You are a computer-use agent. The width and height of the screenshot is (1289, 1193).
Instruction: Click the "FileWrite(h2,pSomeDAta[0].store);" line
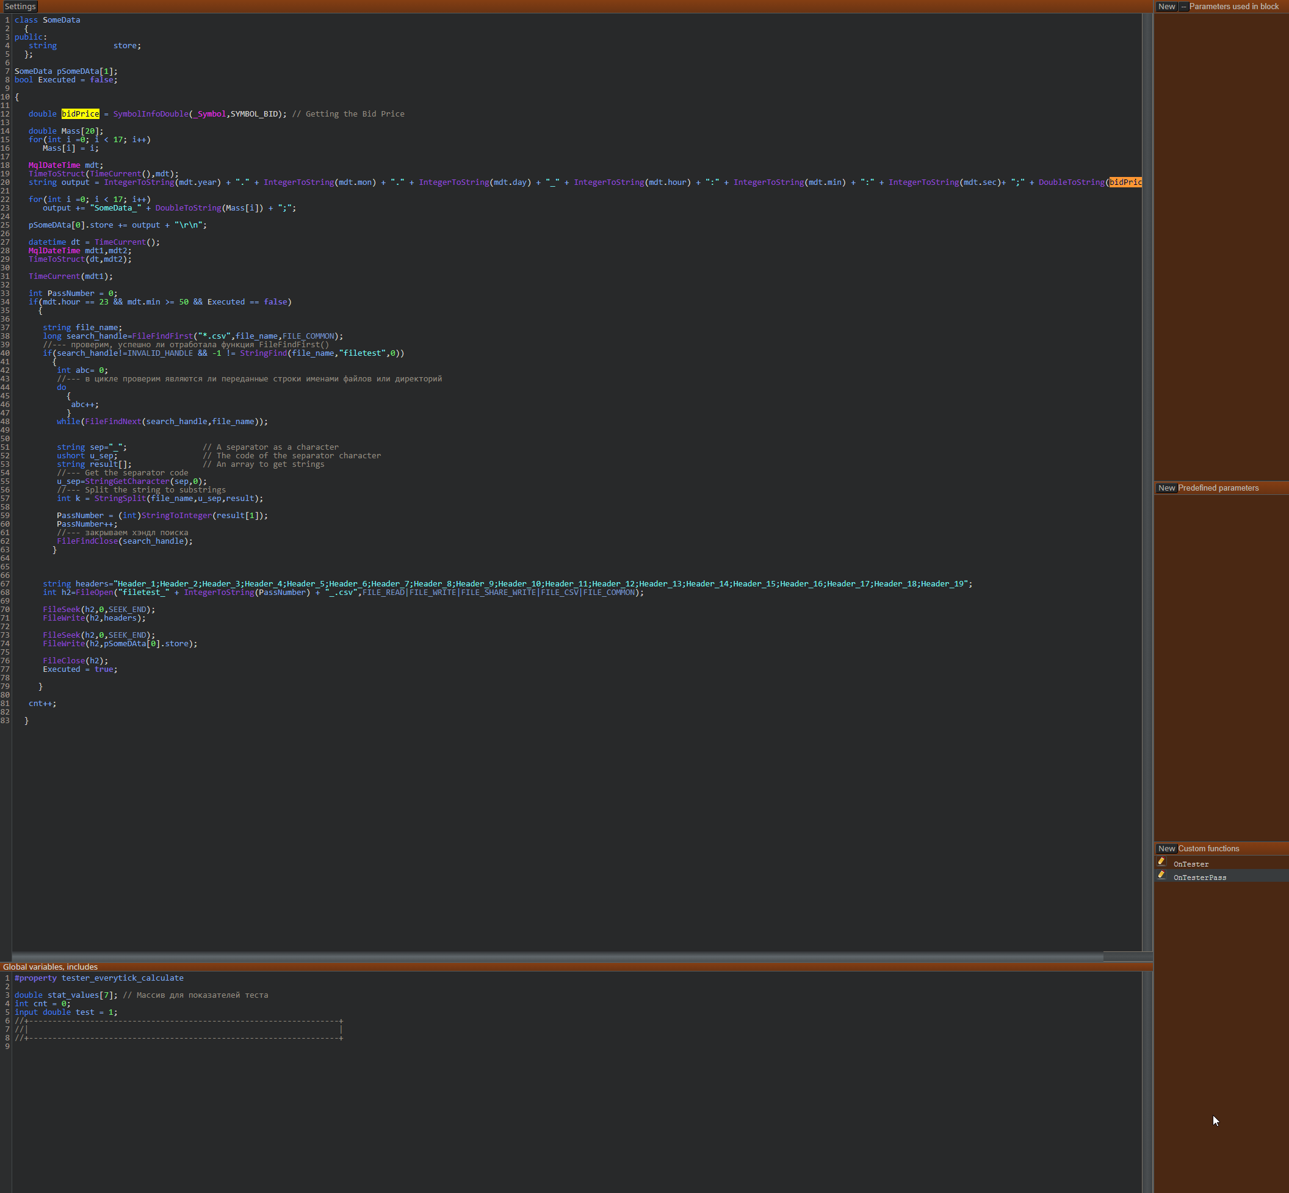click(x=120, y=644)
